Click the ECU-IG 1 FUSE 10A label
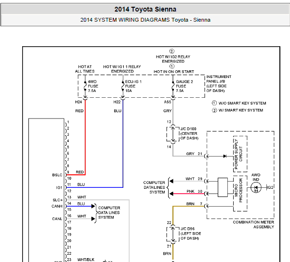The height and width of the screenshot is (262, 290). (x=133, y=86)
